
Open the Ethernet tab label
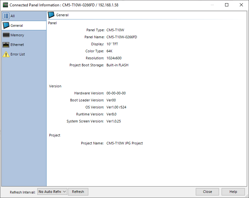pyautogui.click(x=17, y=45)
